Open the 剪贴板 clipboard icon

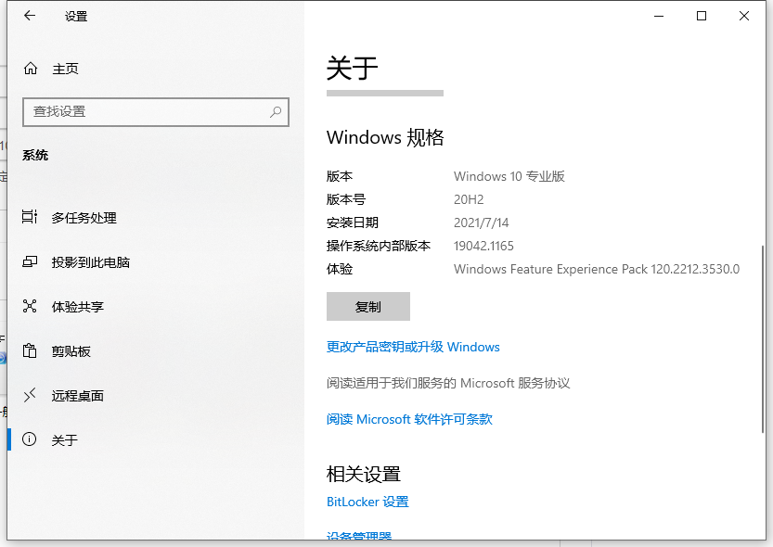click(x=29, y=351)
